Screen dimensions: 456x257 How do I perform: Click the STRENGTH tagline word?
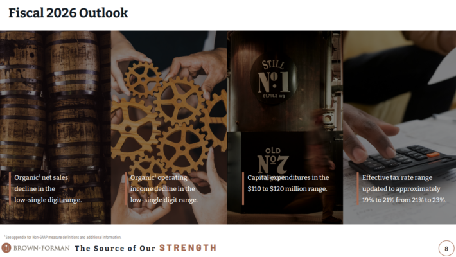[188, 248]
